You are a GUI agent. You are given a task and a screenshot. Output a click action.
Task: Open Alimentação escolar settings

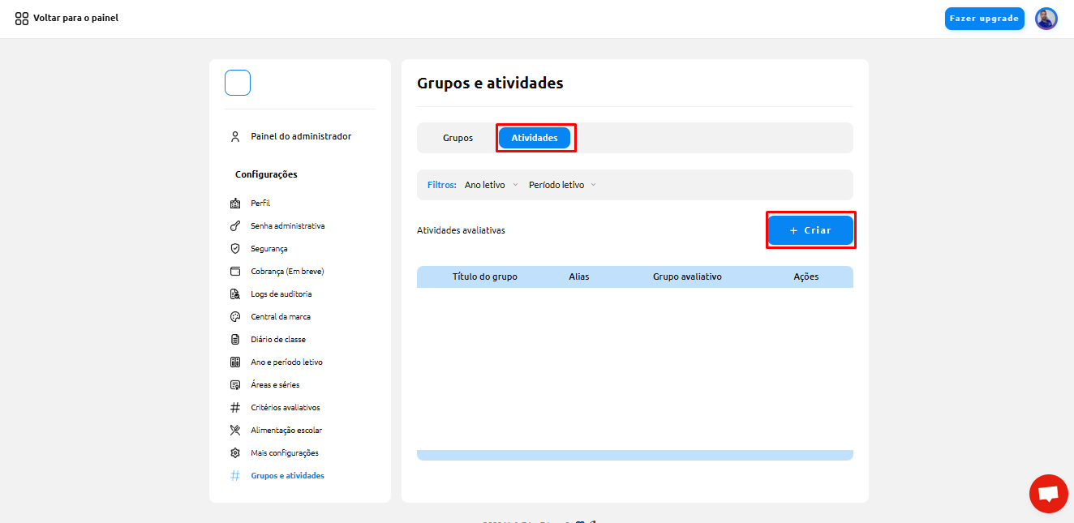[286, 431]
